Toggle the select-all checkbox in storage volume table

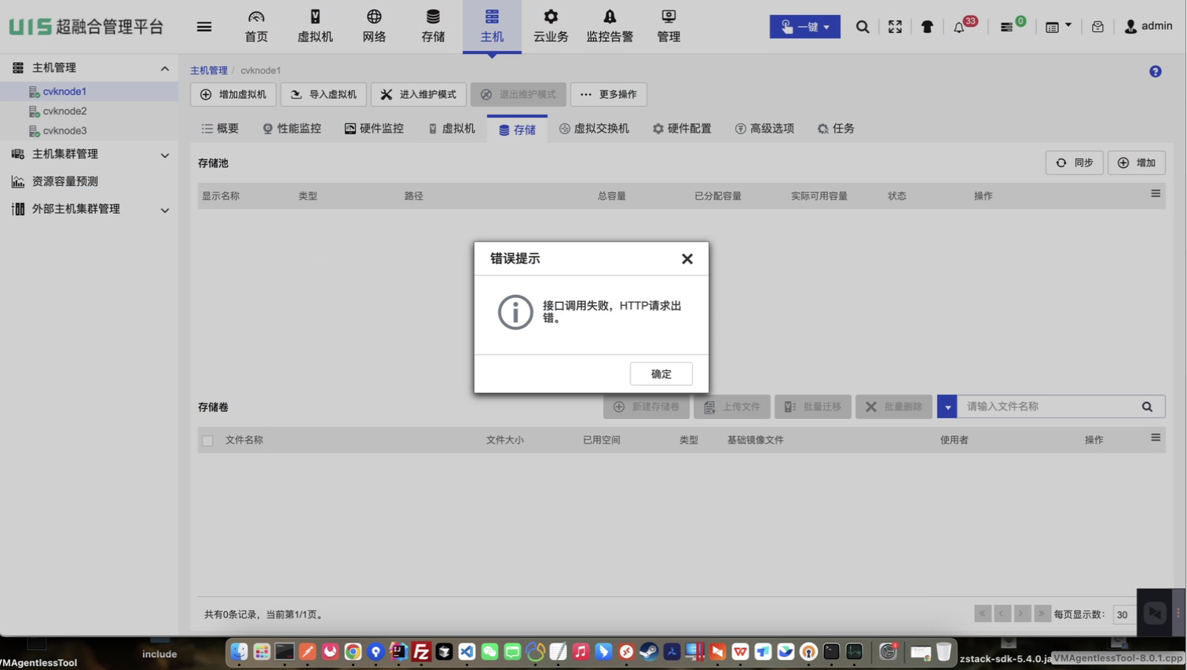click(207, 441)
